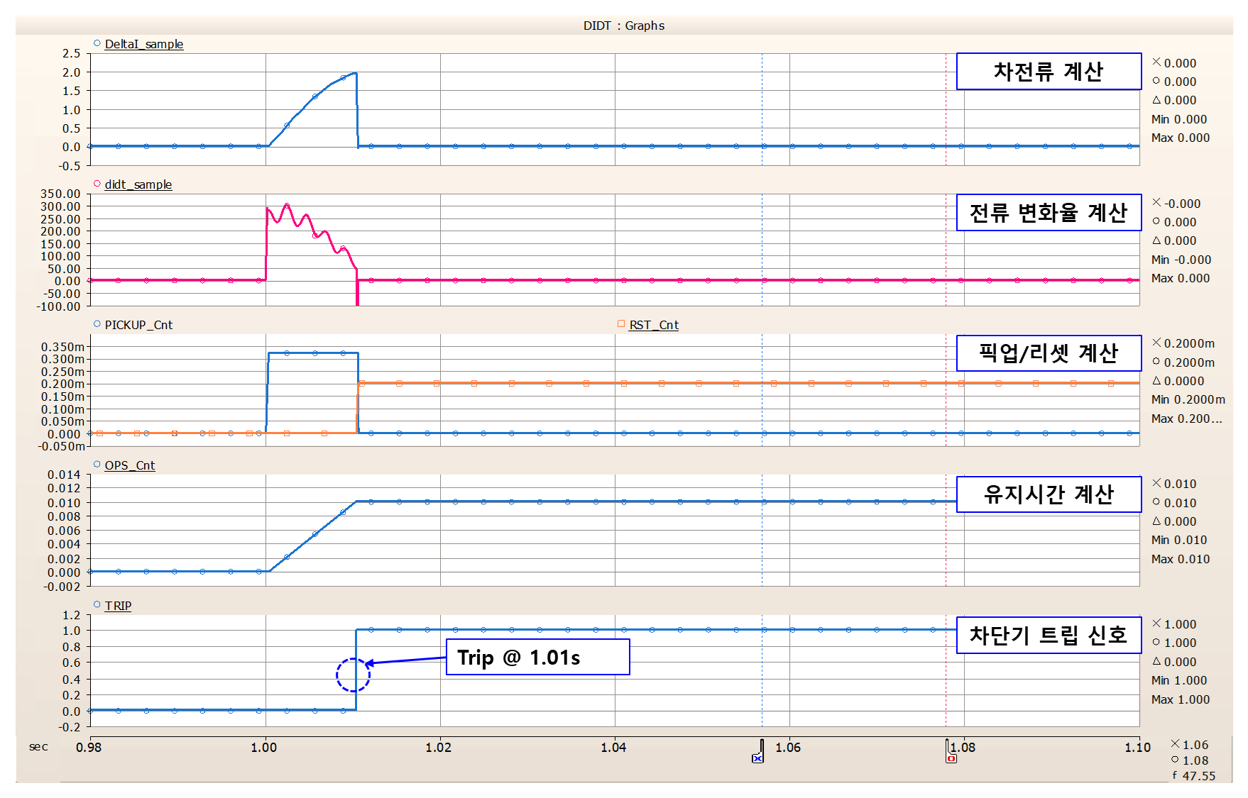Select the TRIP trace label
This screenshot has height=798, width=1248.
119,606
